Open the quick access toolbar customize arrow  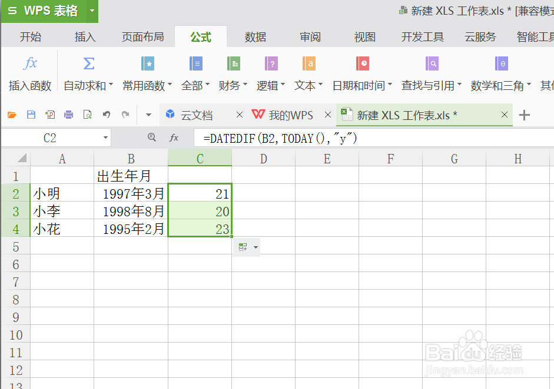pyautogui.click(x=149, y=115)
